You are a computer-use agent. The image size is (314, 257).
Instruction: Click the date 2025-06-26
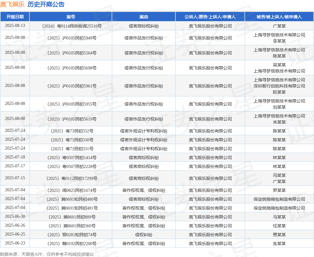15,225
